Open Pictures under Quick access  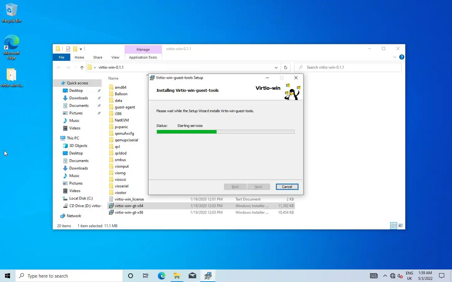[76, 113]
